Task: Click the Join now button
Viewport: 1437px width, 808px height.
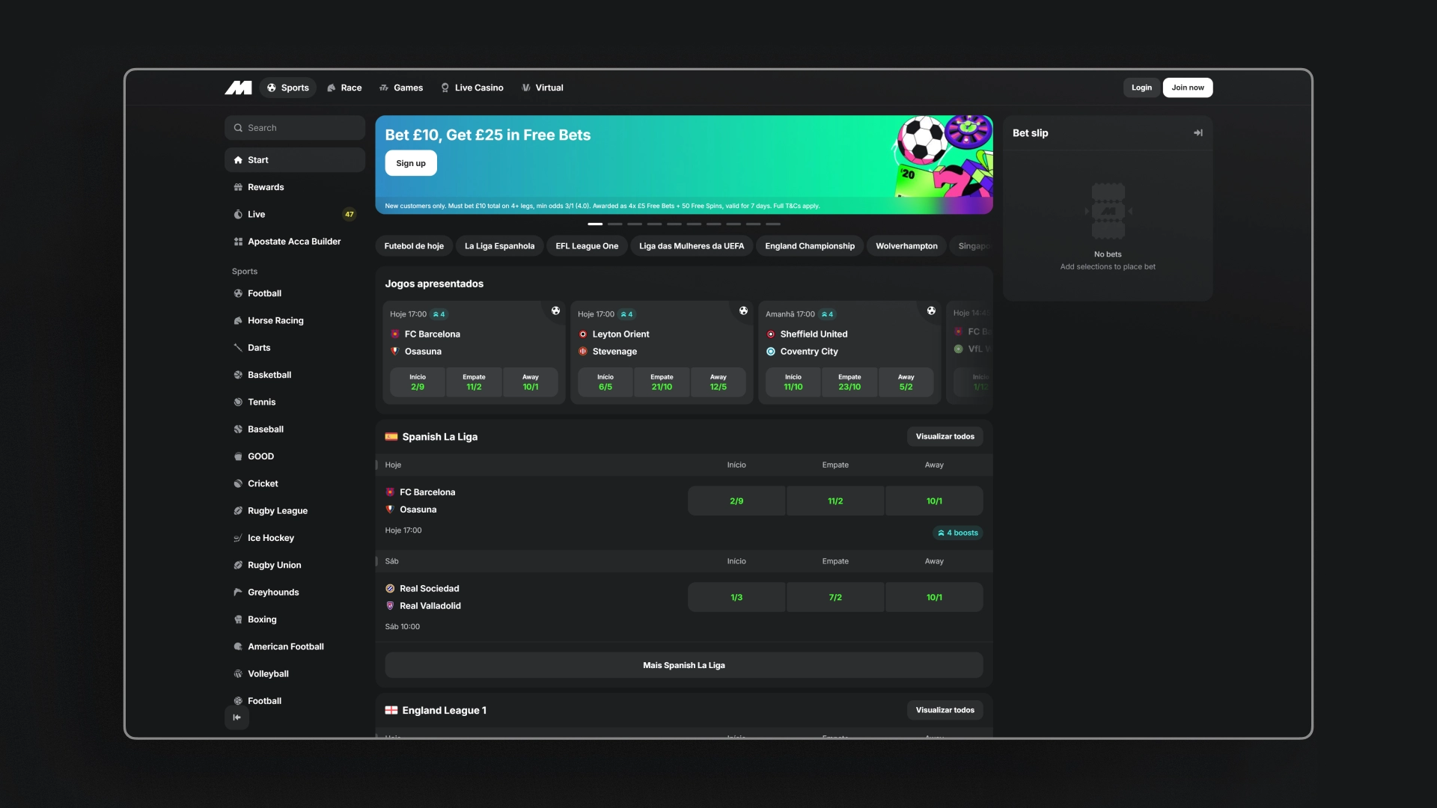Action: pyautogui.click(x=1188, y=88)
